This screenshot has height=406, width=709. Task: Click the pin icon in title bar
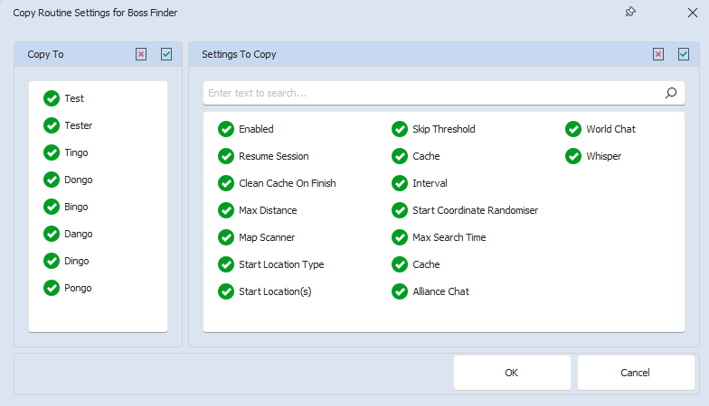click(x=630, y=13)
